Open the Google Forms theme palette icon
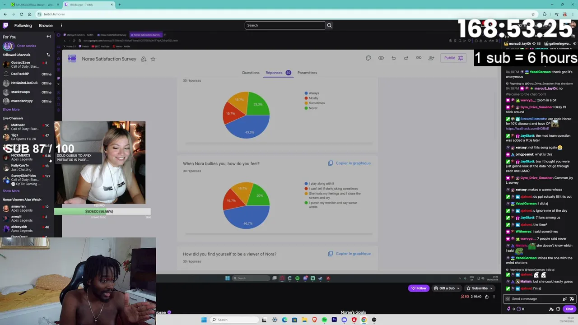 coord(368,58)
